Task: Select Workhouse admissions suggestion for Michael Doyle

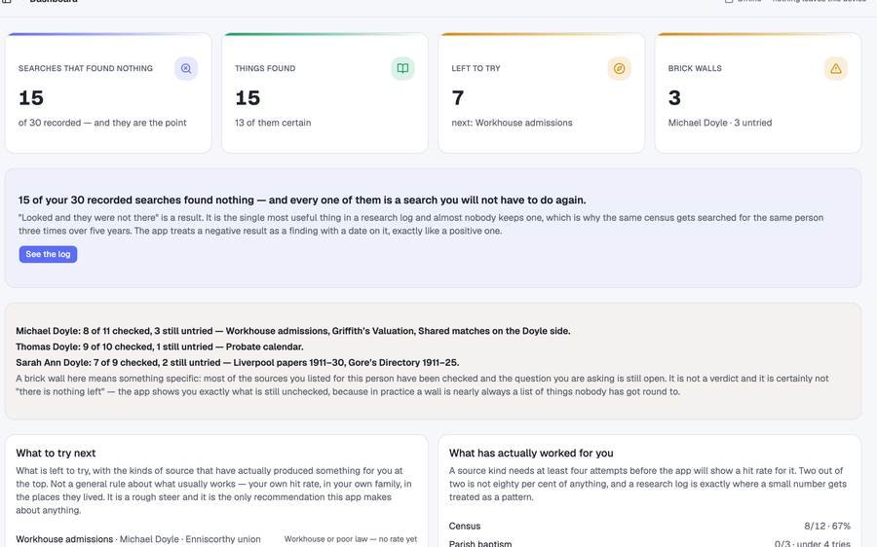Action: coord(216,539)
